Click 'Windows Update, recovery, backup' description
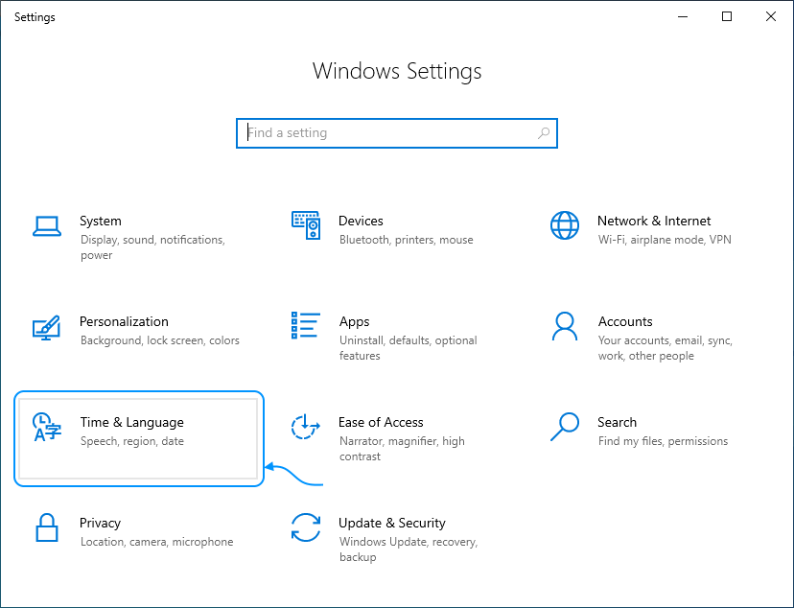The height and width of the screenshot is (608, 794). pos(409,550)
